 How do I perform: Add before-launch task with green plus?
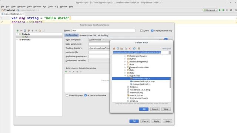click(66, 72)
